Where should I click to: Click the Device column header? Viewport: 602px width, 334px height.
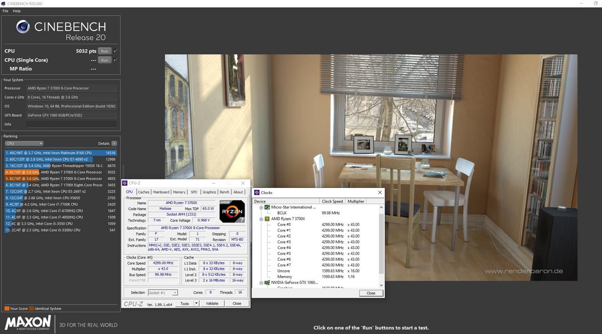[x=286, y=201]
